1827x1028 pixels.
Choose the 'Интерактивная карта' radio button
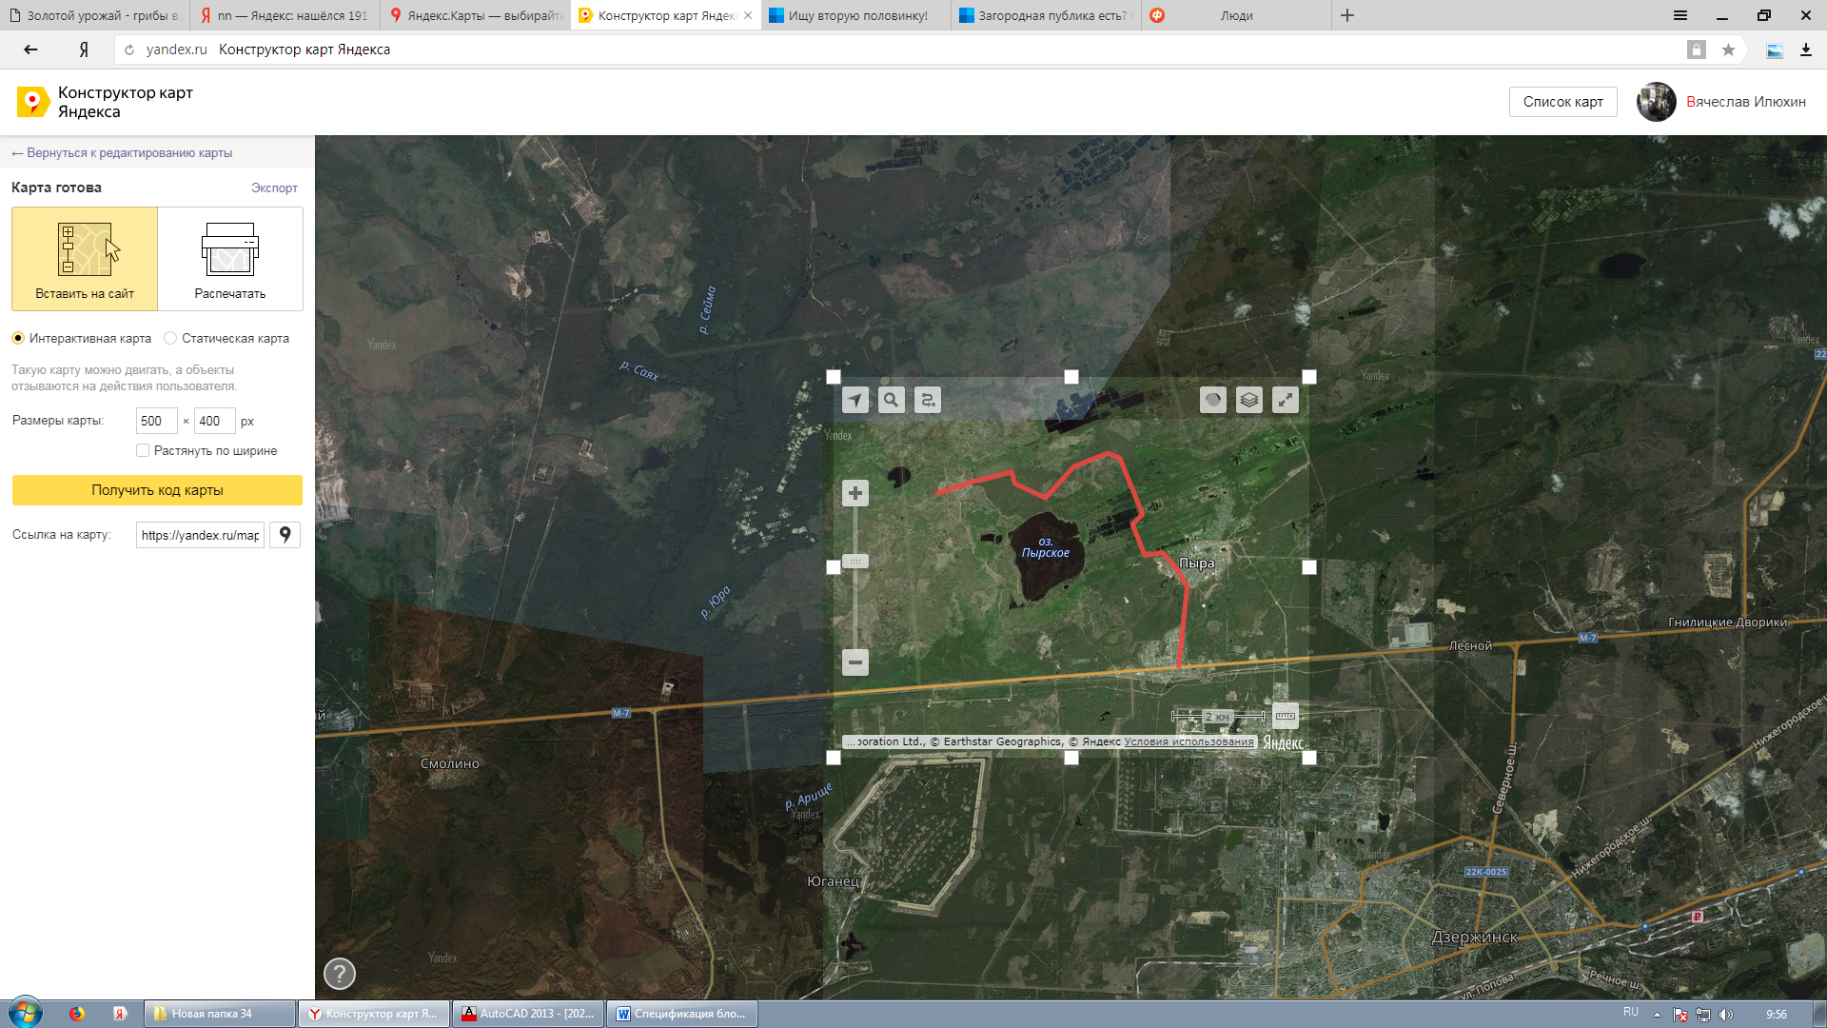pyautogui.click(x=18, y=338)
